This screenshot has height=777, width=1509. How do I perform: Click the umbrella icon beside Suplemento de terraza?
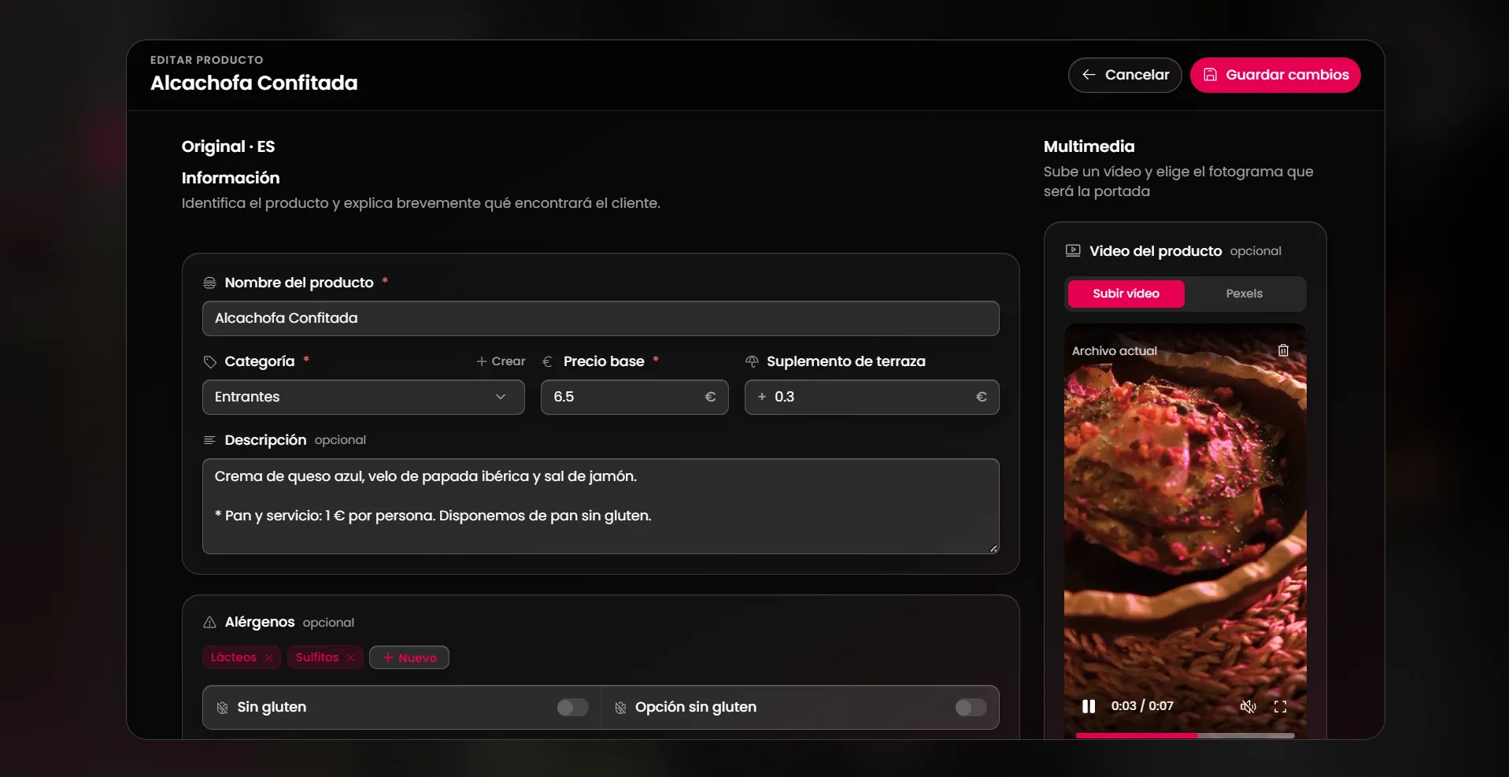(752, 361)
